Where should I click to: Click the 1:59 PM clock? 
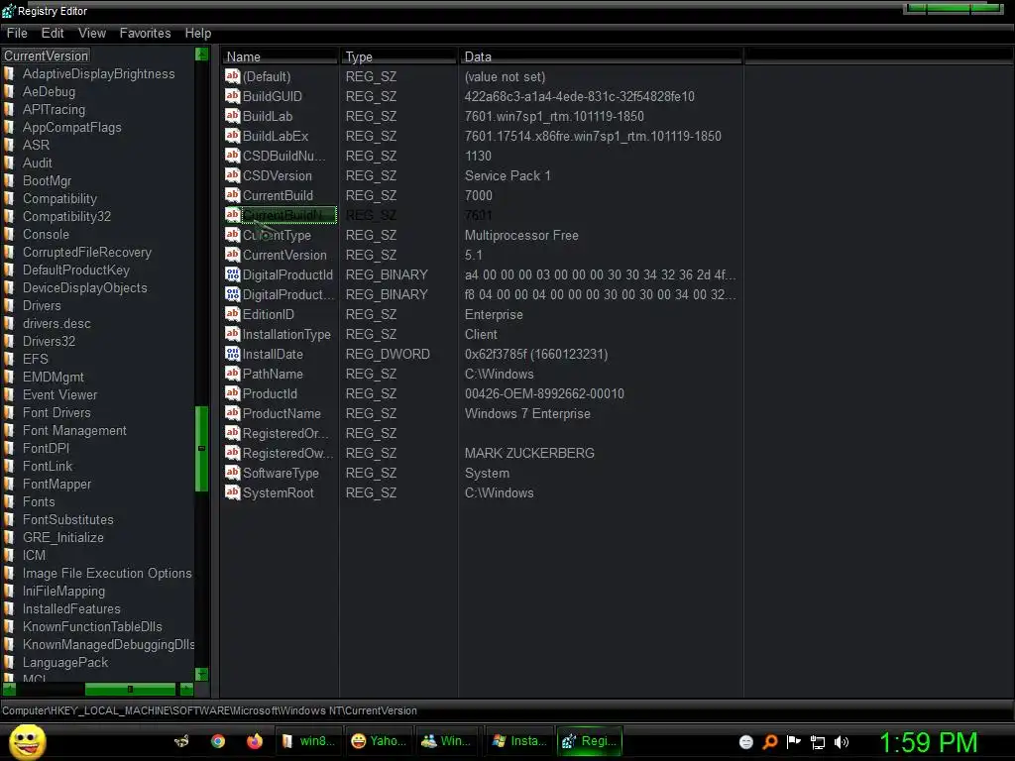[928, 742]
